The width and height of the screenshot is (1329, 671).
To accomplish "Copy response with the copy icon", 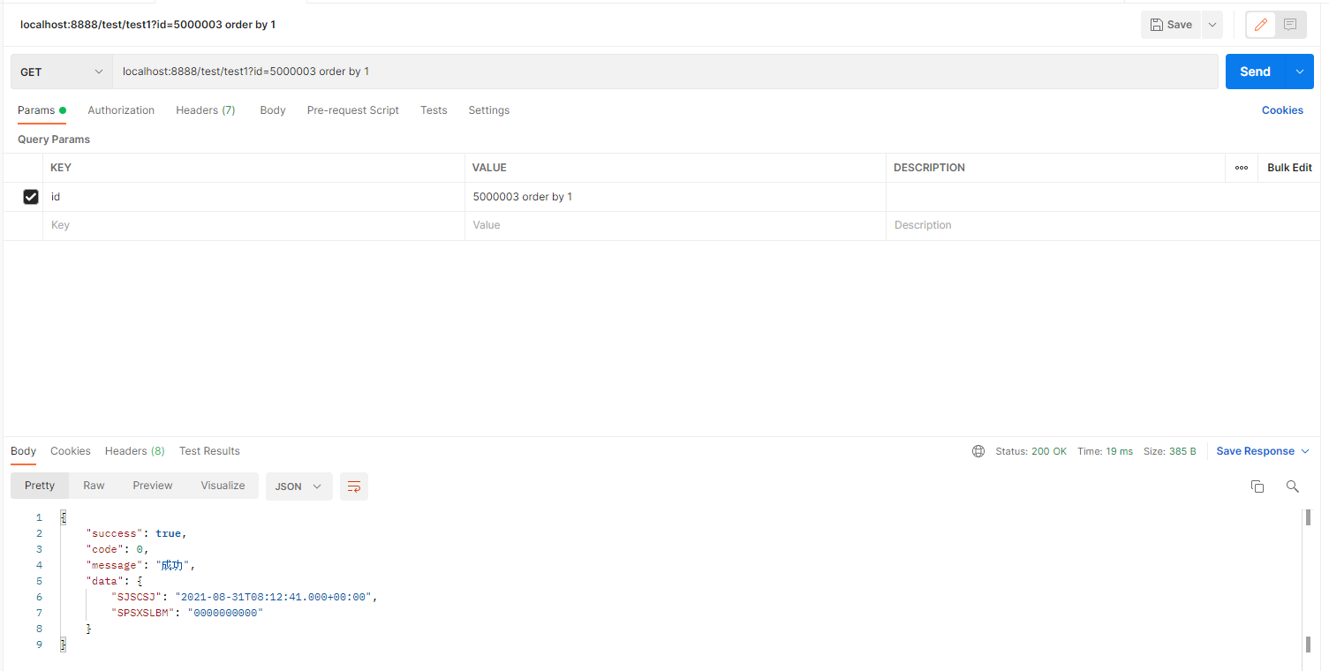I will coord(1257,486).
